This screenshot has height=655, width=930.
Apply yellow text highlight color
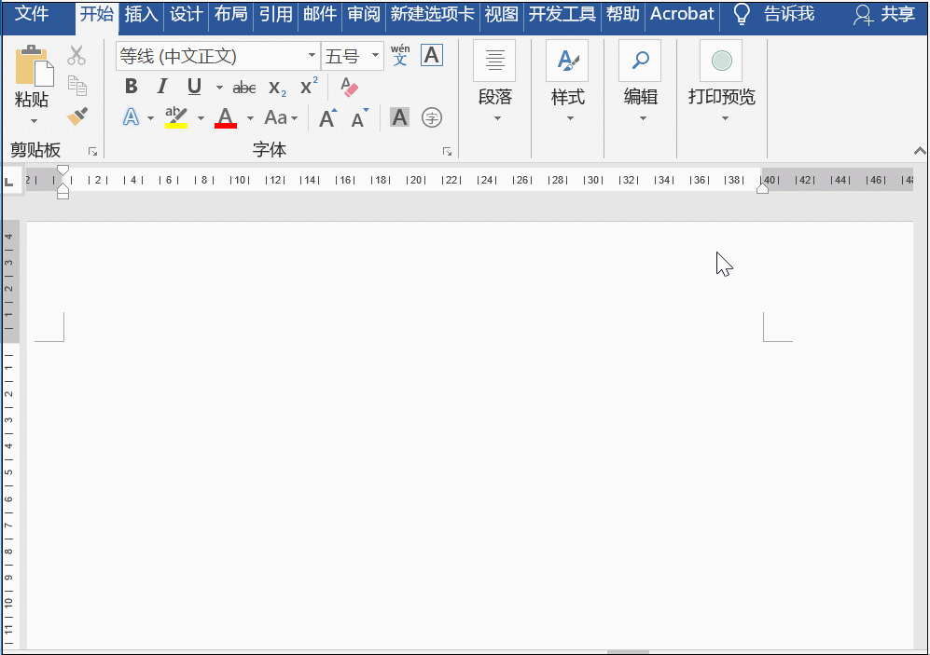point(174,117)
